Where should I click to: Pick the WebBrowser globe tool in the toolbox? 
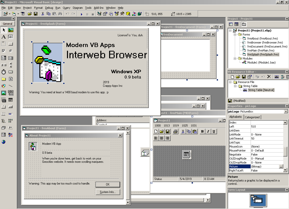tap(4, 142)
